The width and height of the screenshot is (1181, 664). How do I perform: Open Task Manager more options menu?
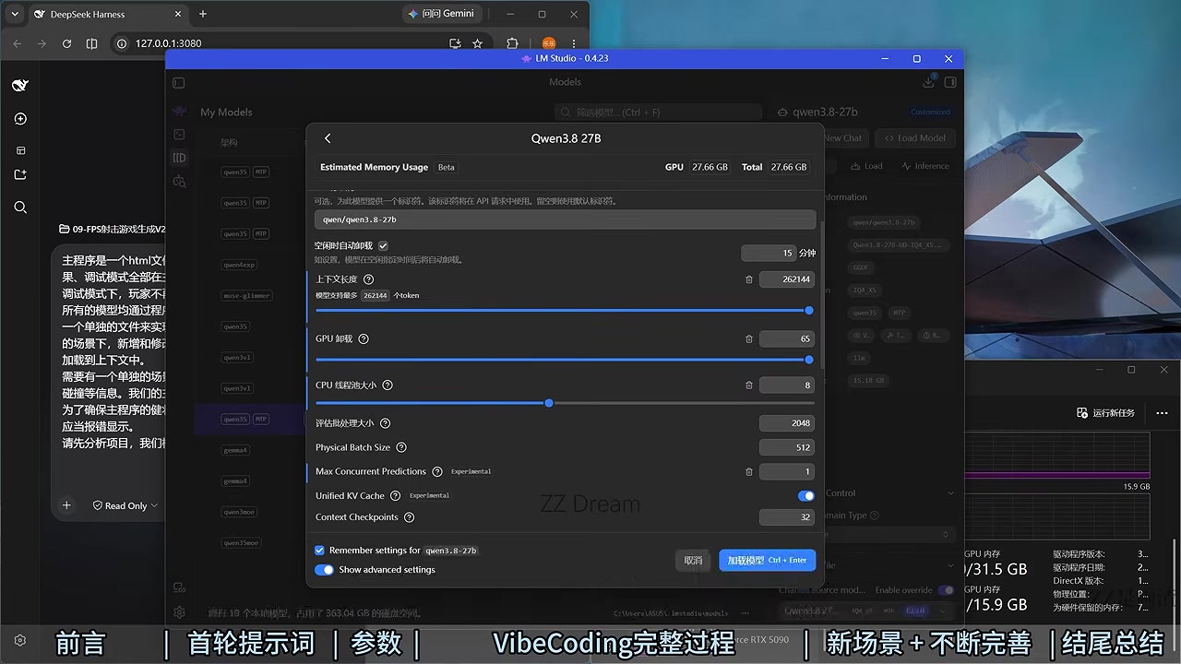click(1162, 412)
